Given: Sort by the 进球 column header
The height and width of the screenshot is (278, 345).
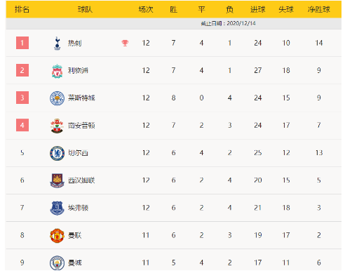Looking at the screenshot, I should (x=258, y=9).
